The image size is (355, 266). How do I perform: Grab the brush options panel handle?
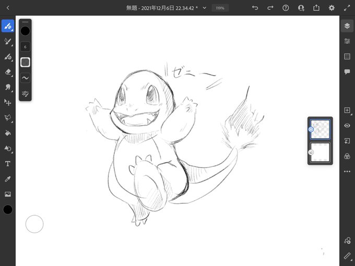25,22
